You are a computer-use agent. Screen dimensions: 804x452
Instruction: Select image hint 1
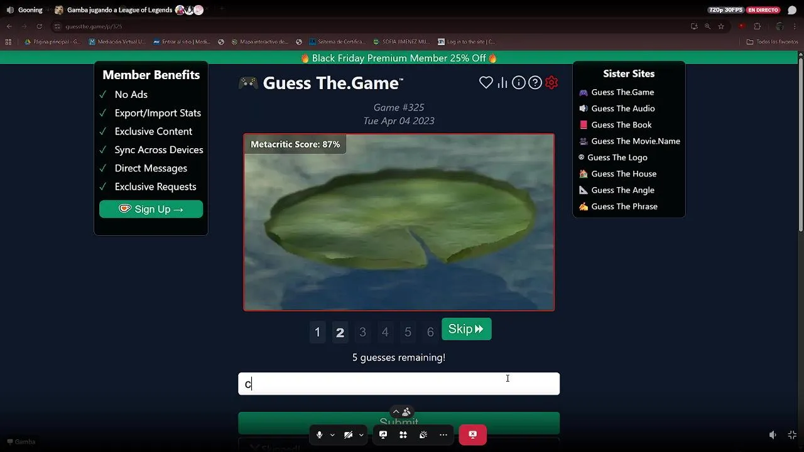tap(317, 332)
